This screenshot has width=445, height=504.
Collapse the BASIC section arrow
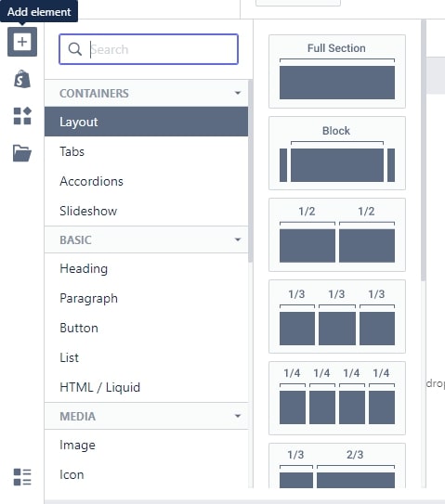tap(238, 239)
